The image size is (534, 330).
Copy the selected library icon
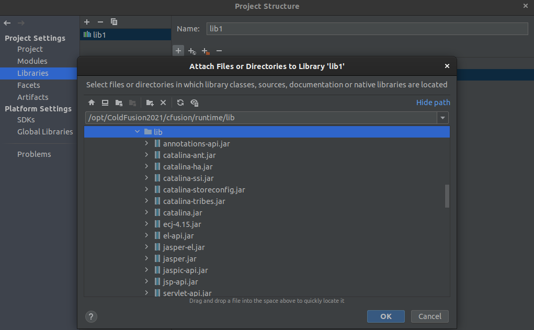(x=113, y=22)
